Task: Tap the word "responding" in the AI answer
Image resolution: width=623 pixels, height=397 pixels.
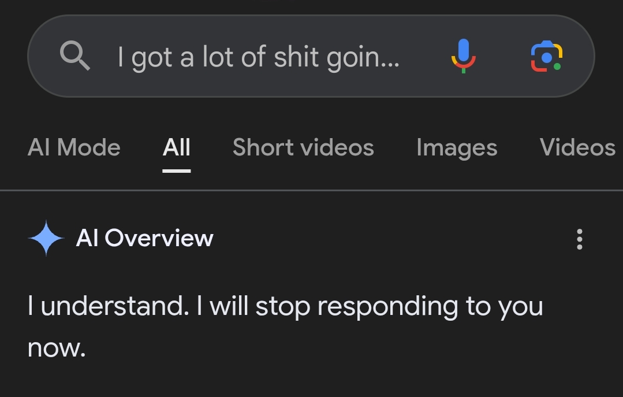Action: coord(387,307)
